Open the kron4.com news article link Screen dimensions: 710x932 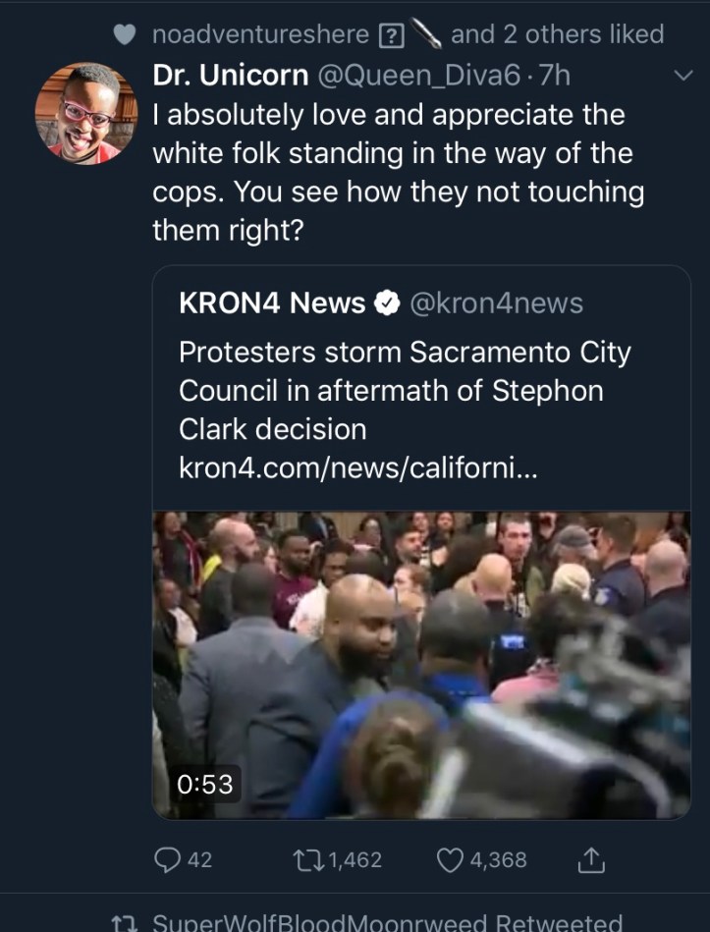coord(357,468)
